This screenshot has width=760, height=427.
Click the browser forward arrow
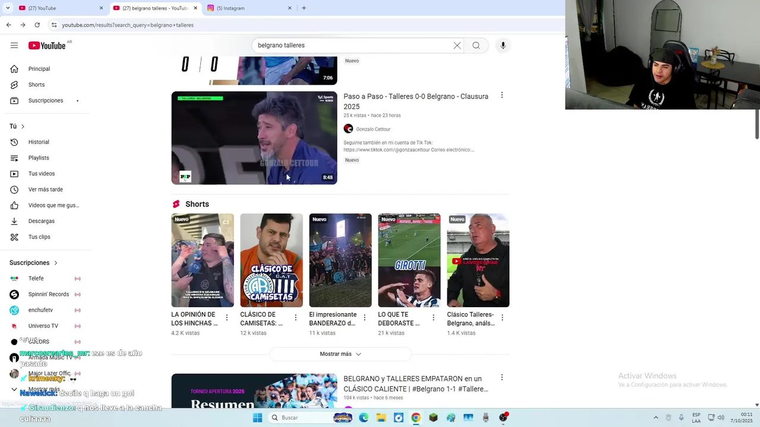coord(23,25)
